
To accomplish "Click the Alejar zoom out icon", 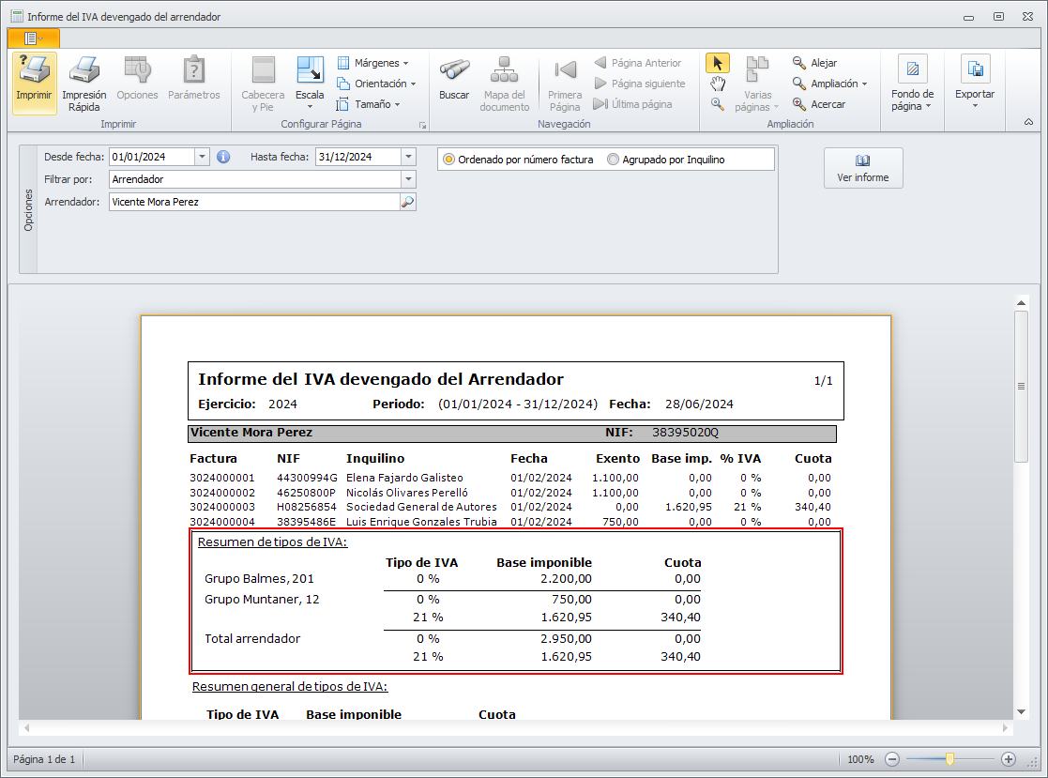I will 799,63.
